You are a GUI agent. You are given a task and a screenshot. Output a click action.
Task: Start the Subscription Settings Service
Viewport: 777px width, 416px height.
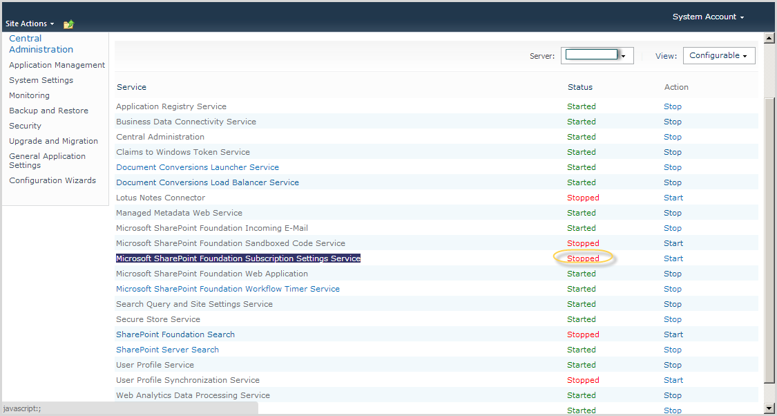[x=673, y=258]
